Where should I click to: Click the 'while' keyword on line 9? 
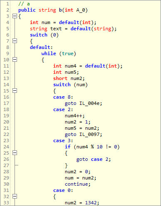[x=49, y=53]
